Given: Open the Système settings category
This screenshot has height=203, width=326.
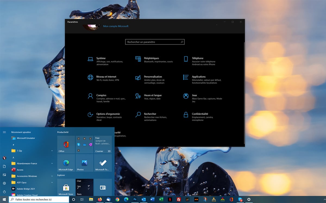Looking at the screenshot, I should click(x=105, y=61).
